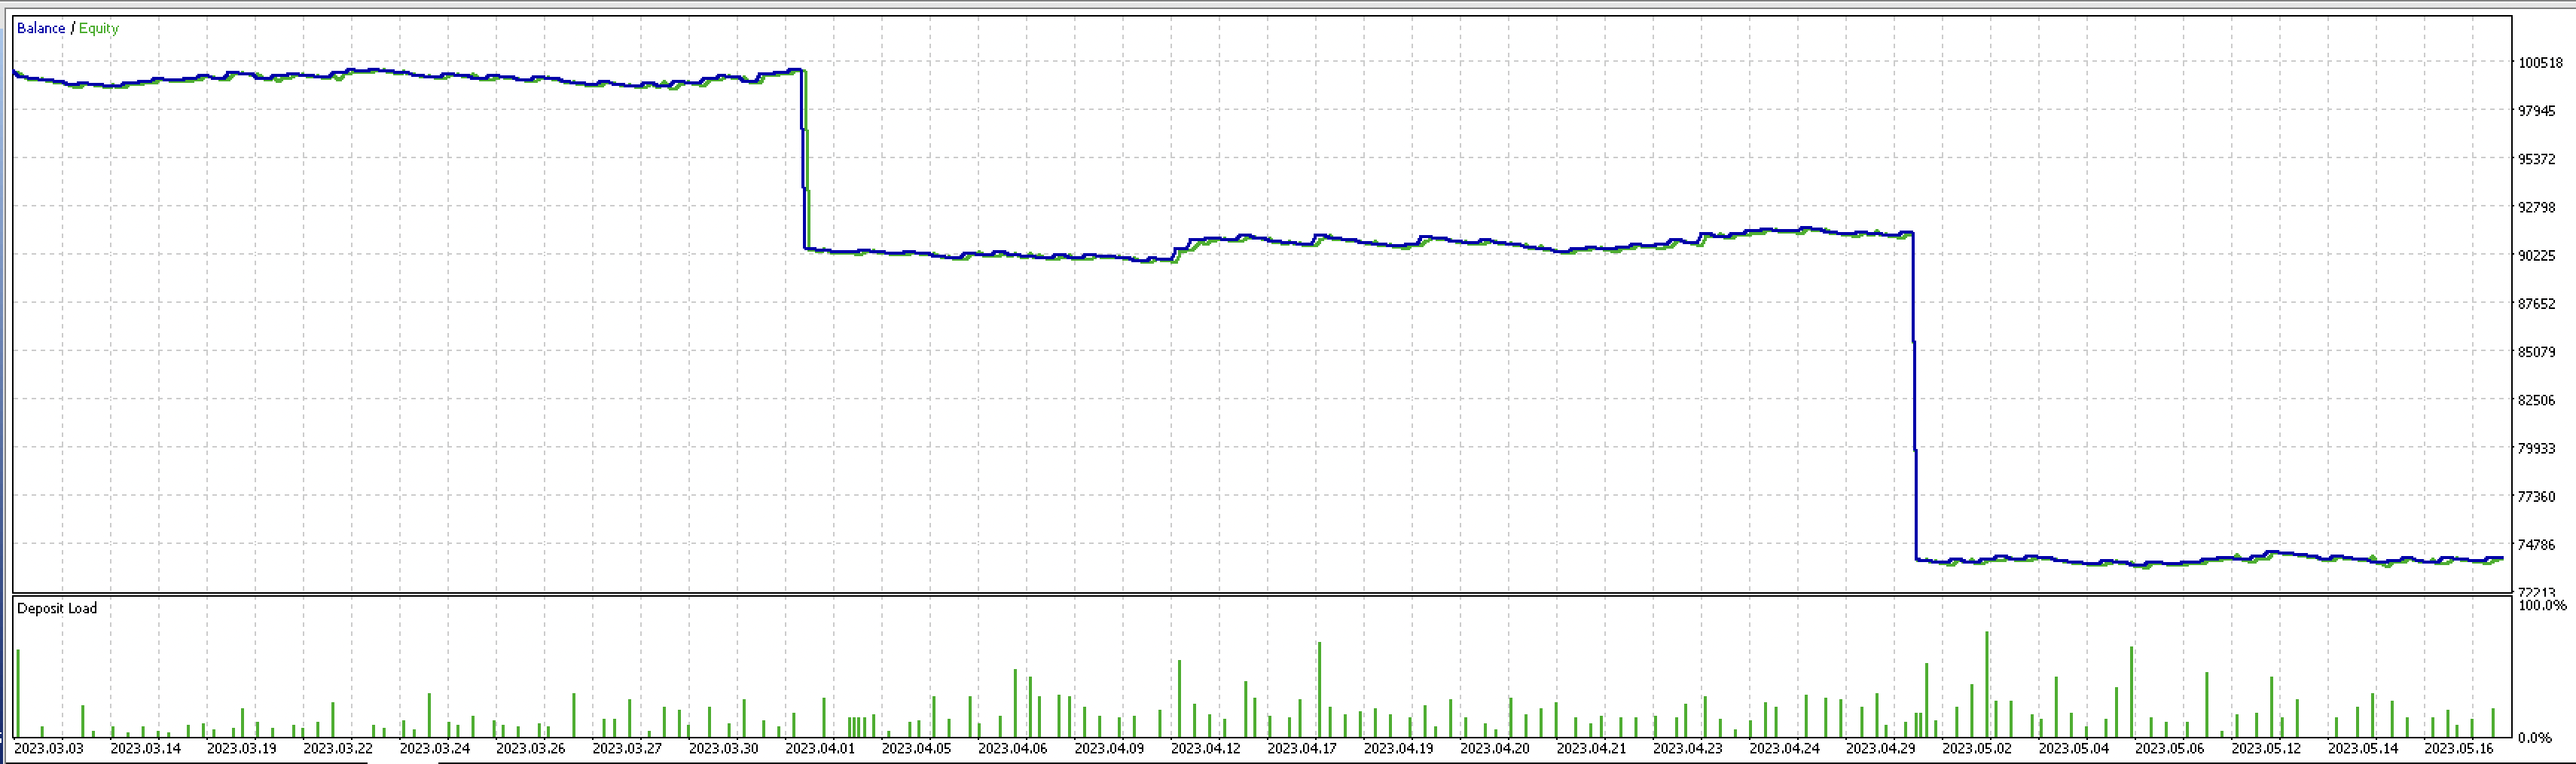Click the 2023.05.16 date label

click(2458, 748)
